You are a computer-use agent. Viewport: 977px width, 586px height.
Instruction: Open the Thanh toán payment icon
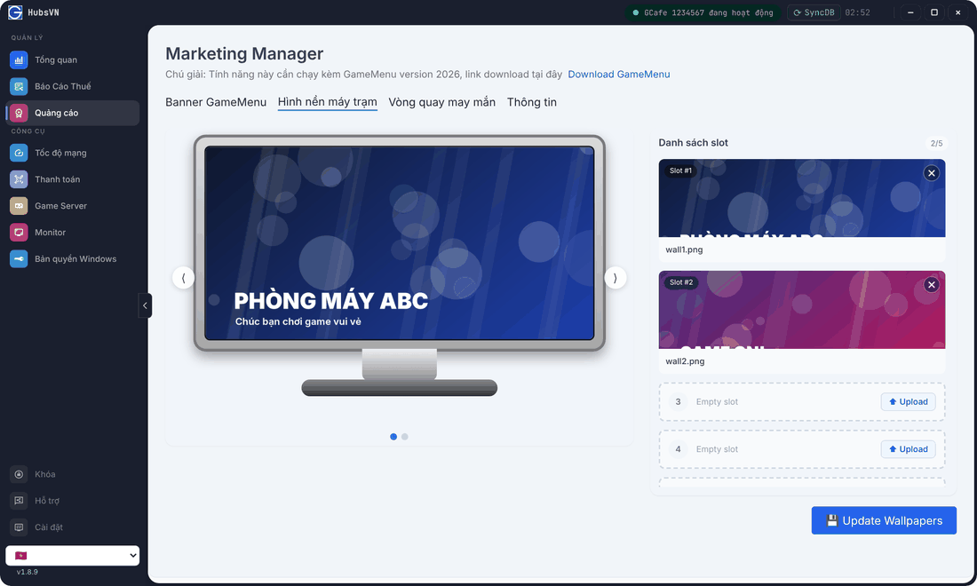click(x=19, y=179)
